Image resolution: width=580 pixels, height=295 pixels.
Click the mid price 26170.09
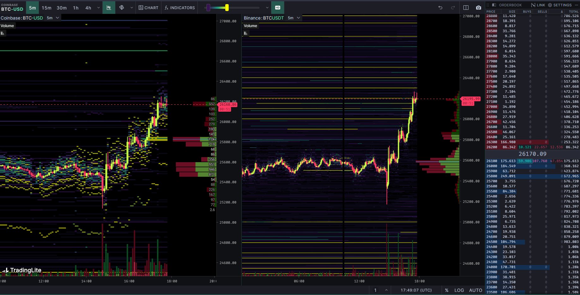(532, 154)
